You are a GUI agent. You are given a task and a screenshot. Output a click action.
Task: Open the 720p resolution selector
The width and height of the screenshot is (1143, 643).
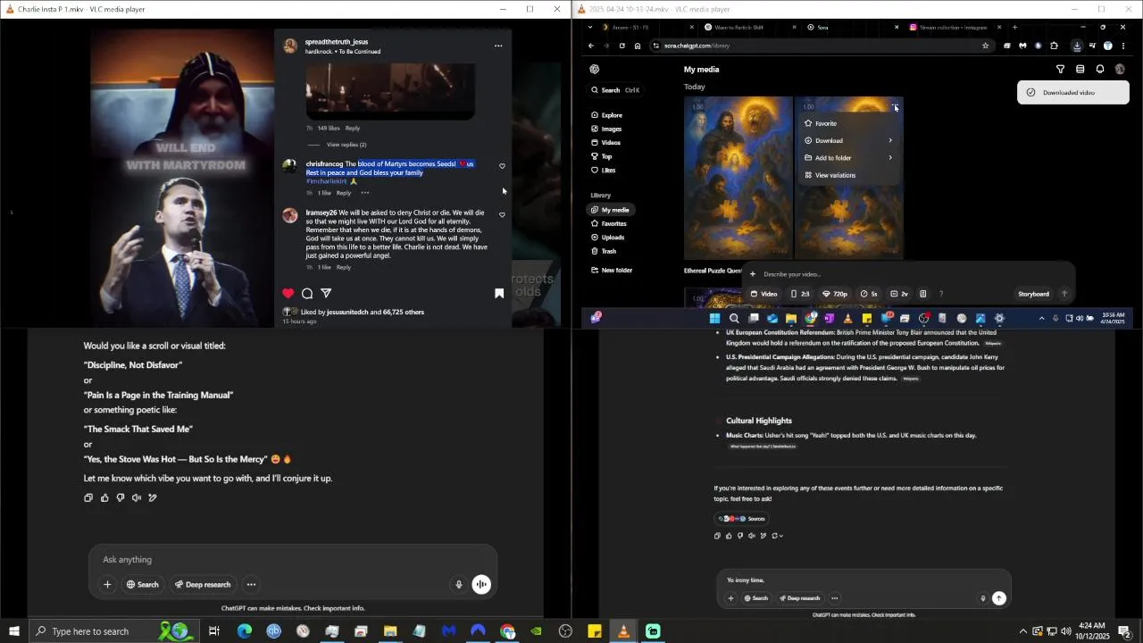[835, 294]
